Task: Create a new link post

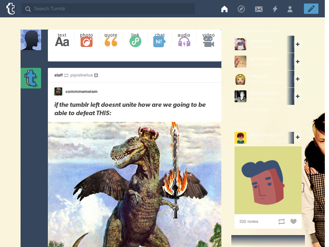Action: 135,40
